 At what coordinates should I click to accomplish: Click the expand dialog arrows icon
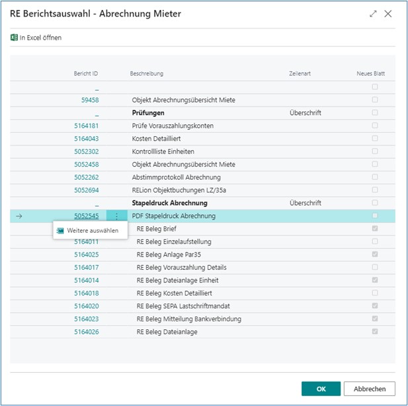pyautogui.click(x=374, y=14)
